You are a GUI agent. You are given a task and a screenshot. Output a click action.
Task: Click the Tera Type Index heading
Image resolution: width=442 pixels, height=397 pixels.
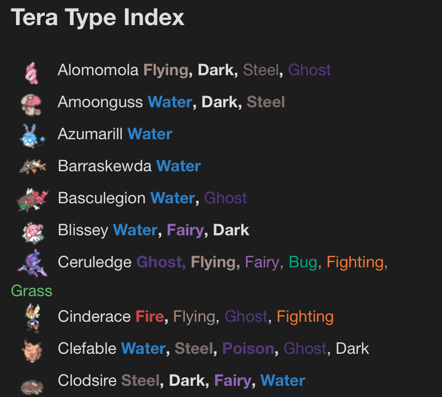98,18
